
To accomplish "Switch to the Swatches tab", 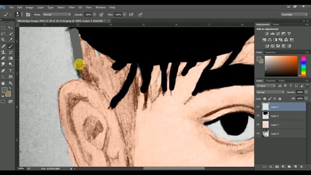I will click(x=270, y=52).
